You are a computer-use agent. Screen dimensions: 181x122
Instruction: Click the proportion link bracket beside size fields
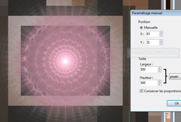tap(165, 76)
